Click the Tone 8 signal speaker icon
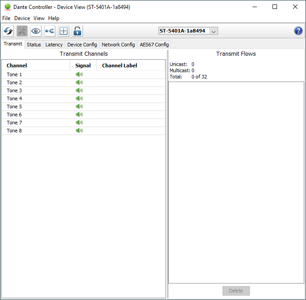306x300 pixels. [79, 131]
